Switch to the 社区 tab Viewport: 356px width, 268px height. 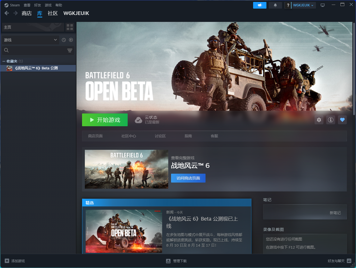tap(53, 13)
